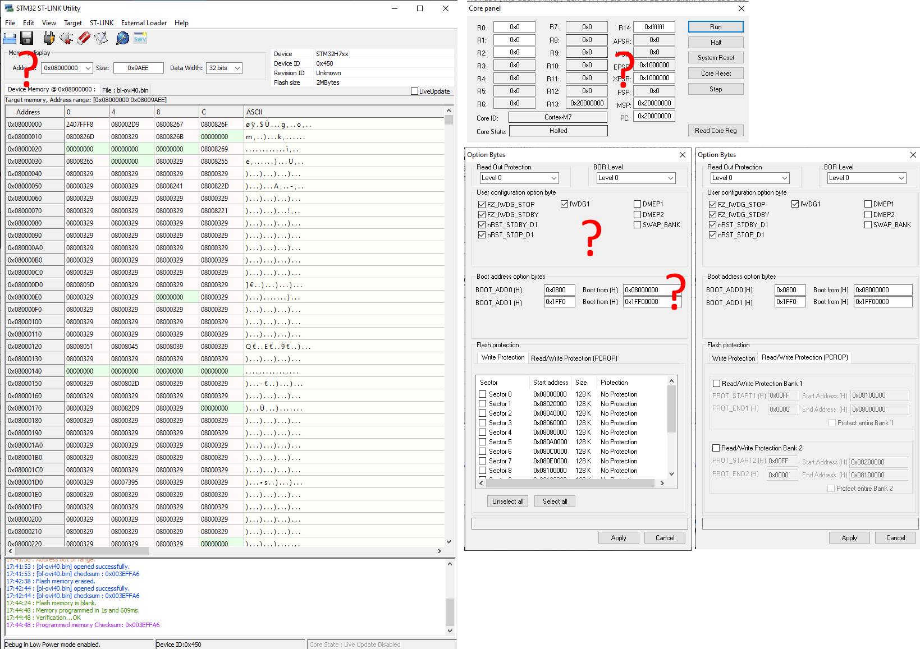The image size is (920, 649).
Task: Check SWAP_BANK in the left Option Bytes window
Action: point(637,225)
